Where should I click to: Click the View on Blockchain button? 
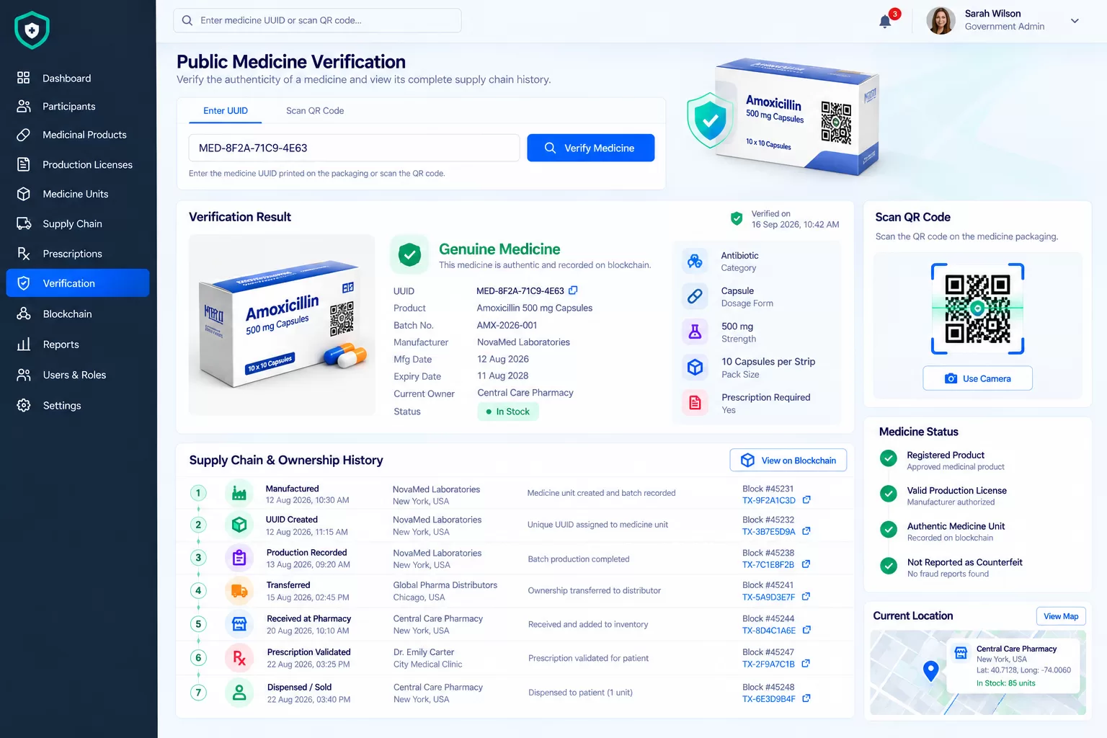(x=788, y=461)
